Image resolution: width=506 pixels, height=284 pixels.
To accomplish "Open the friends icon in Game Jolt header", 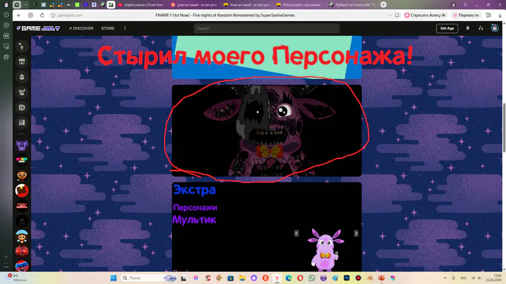I will pyautogui.click(x=481, y=28).
